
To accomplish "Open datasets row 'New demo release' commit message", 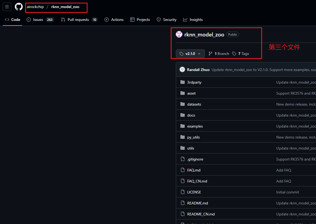I will pos(296,104).
